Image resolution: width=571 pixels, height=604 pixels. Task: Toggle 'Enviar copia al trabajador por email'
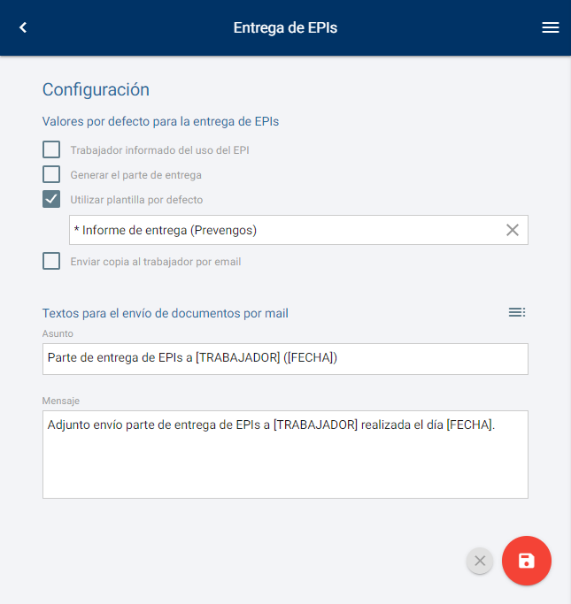click(52, 261)
